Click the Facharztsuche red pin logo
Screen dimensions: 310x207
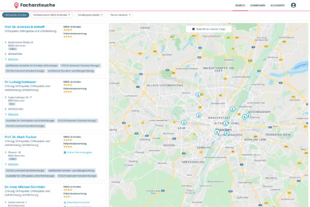17,5
